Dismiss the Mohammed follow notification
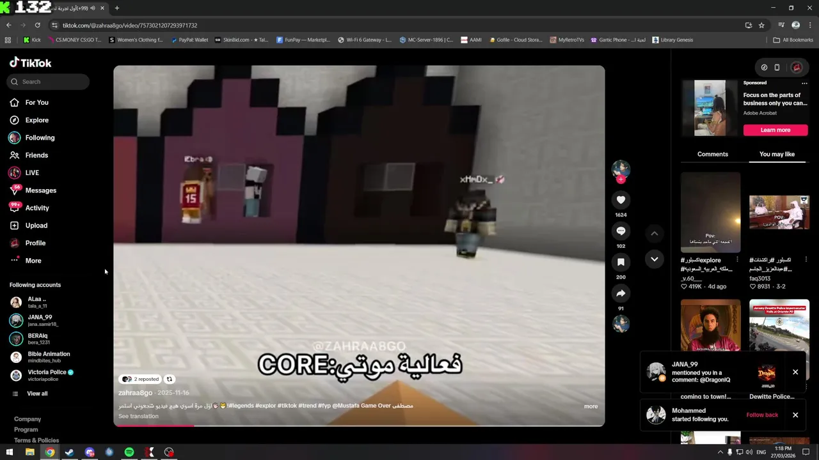819x460 pixels. click(x=795, y=415)
